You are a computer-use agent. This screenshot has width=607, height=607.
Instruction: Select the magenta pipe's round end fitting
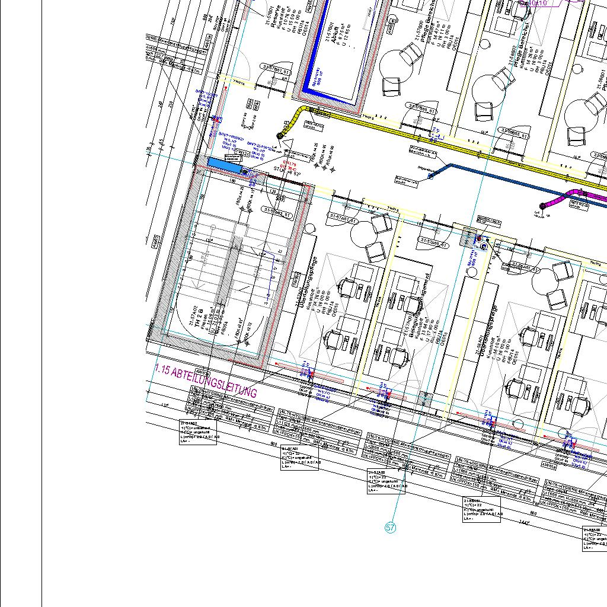[x=542, y=206]
